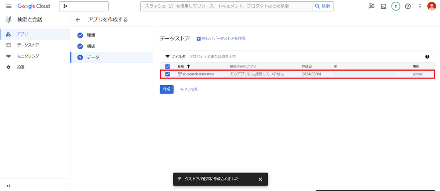Toggle the select-all checkbox in table header

[x=167, y=66]
